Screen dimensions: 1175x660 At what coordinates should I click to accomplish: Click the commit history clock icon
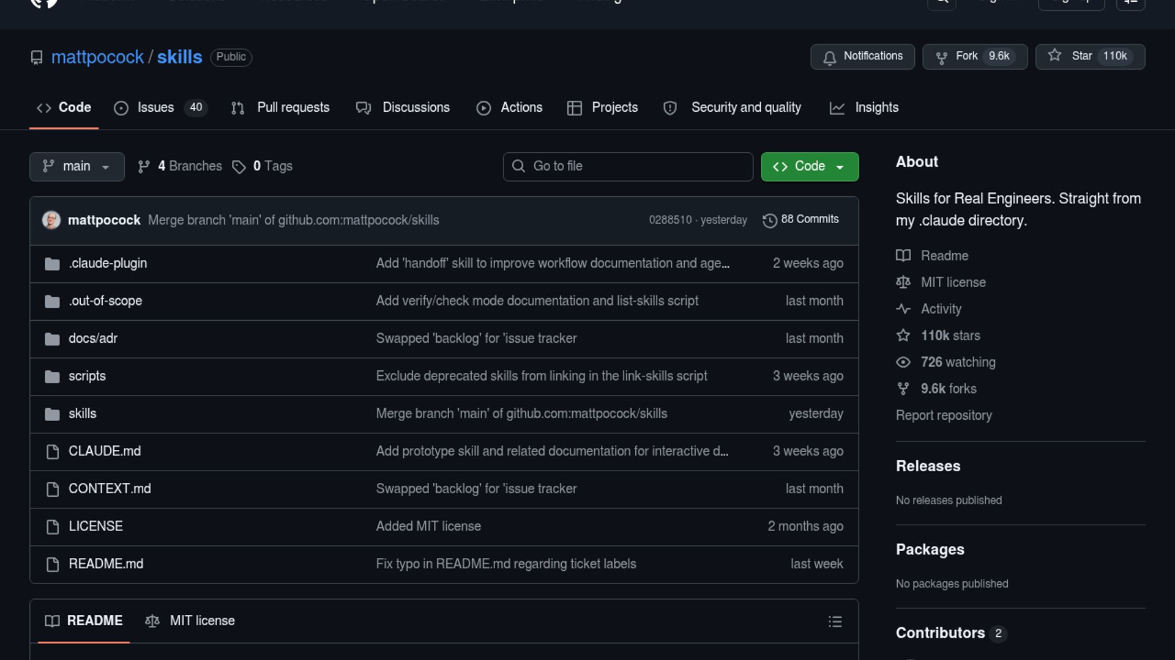coord(770,220)
